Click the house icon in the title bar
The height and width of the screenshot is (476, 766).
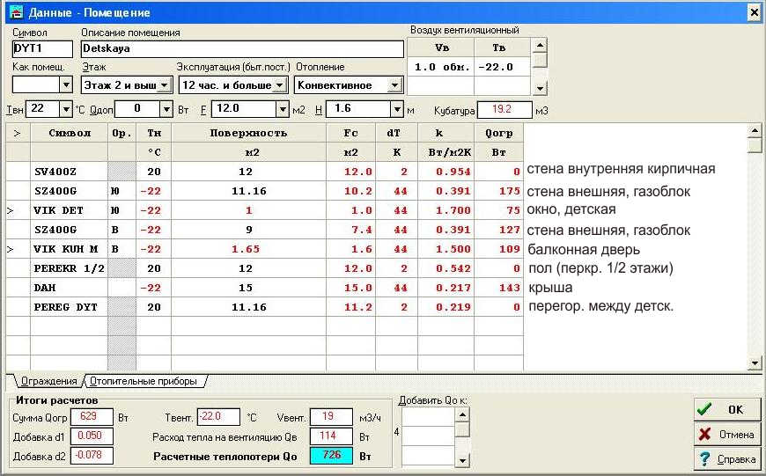click(16, 12)
